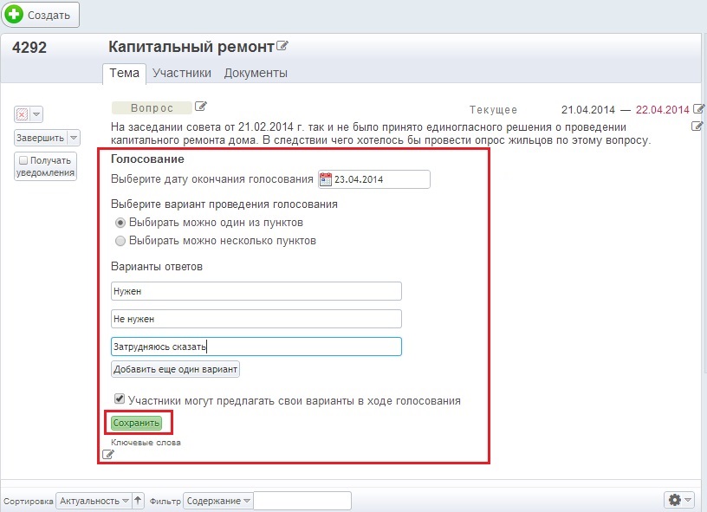This screenshot has height=512, width=707.
Task: Click the date field 23.04.2014
Action: [374, 179]
